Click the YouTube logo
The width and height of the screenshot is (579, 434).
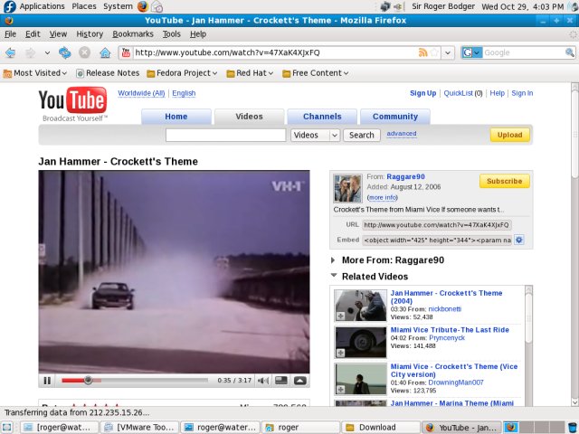[72, 103]
